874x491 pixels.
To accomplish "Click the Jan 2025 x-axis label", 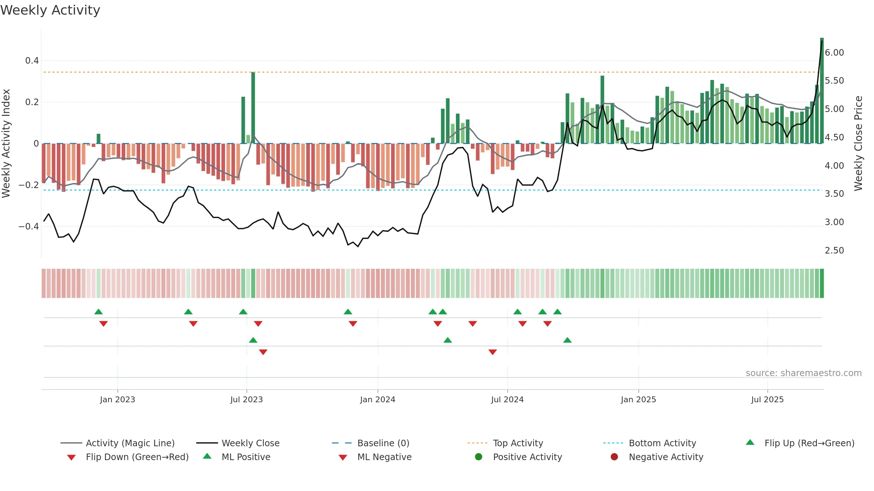I will 638,399.
